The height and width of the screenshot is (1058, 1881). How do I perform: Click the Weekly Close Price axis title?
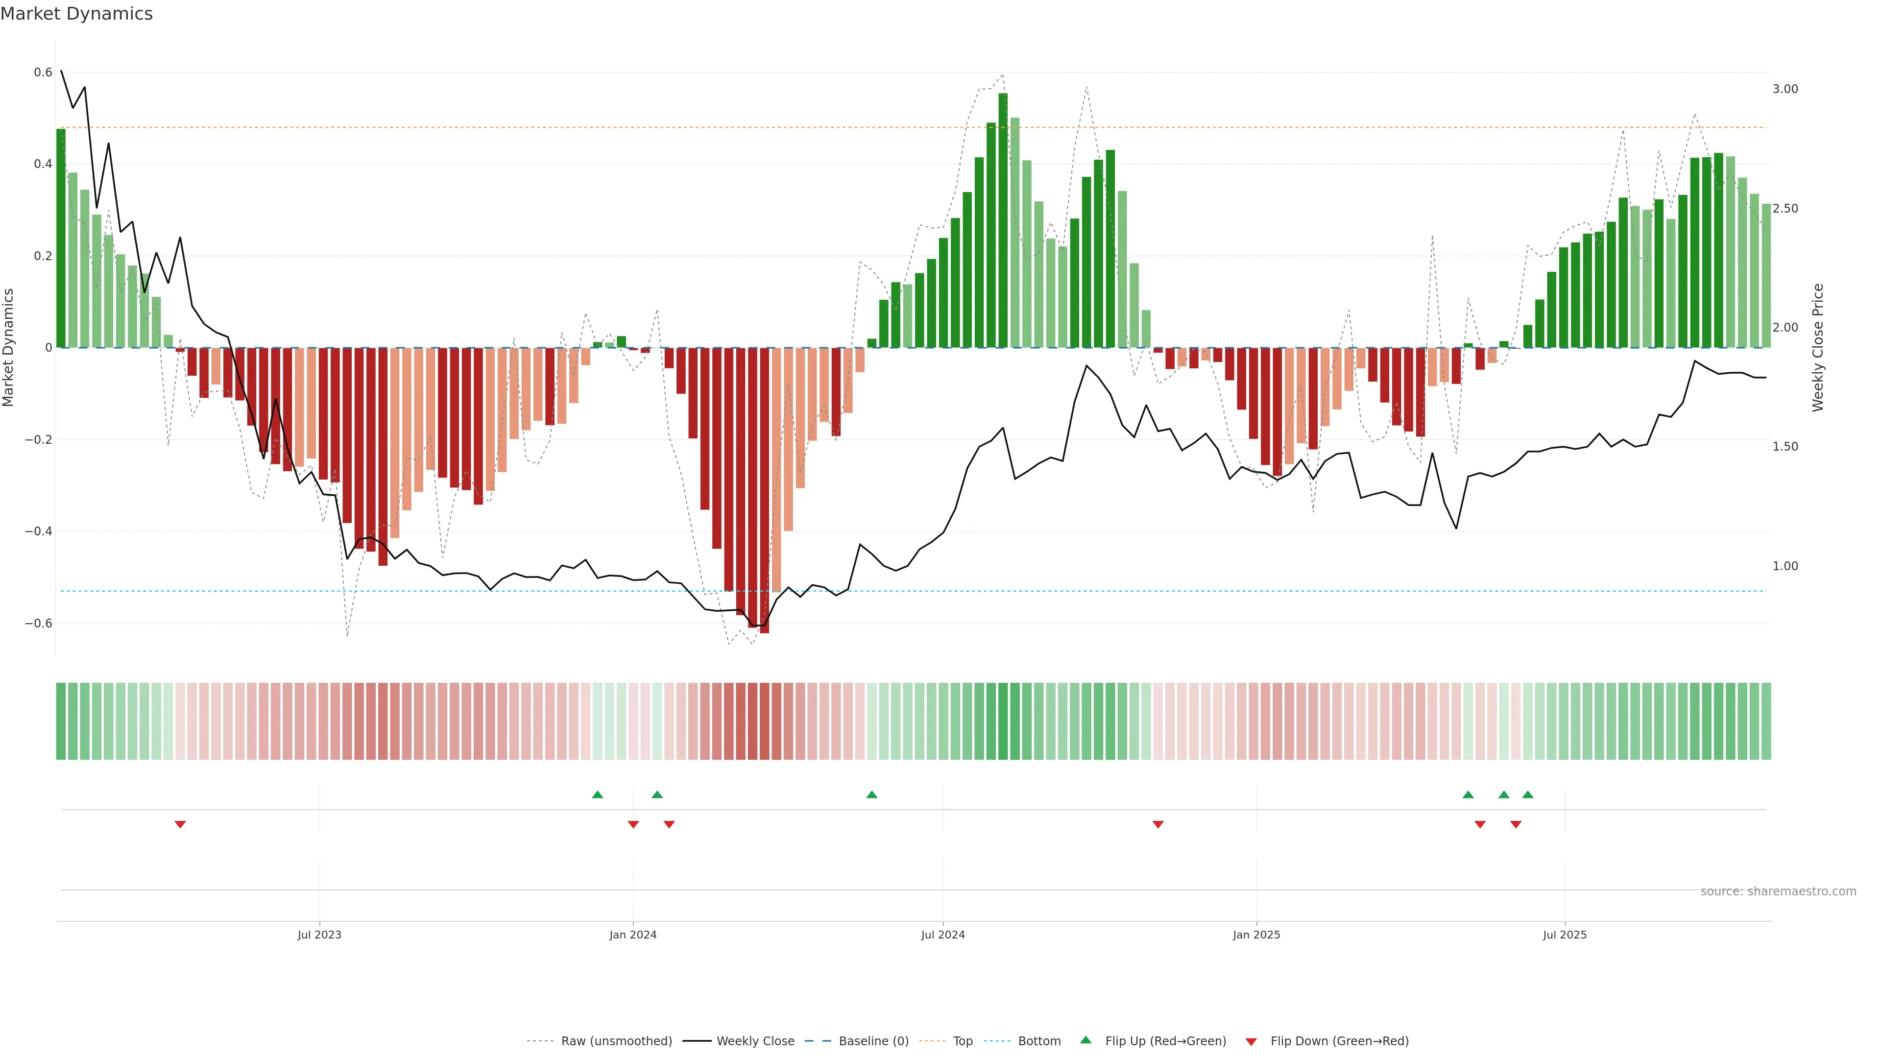tap(1818, 348)
